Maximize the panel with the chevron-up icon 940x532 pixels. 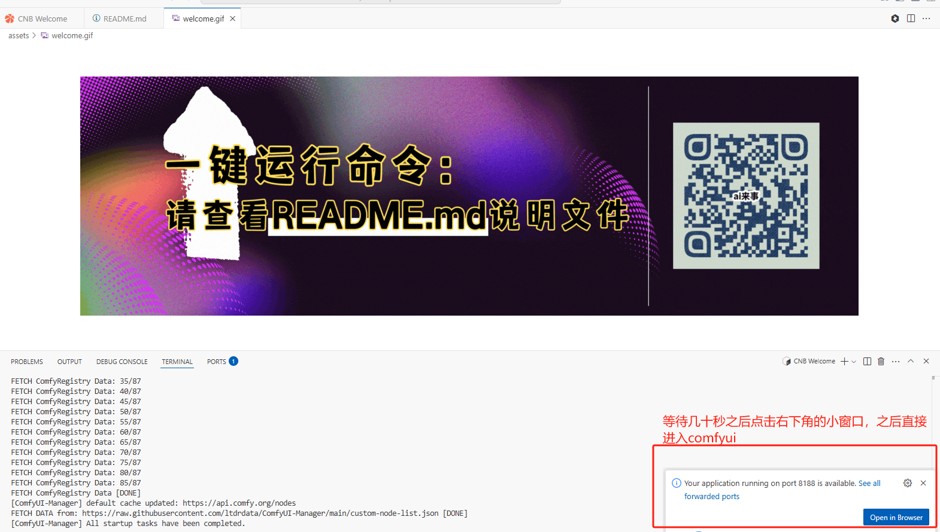911,361
